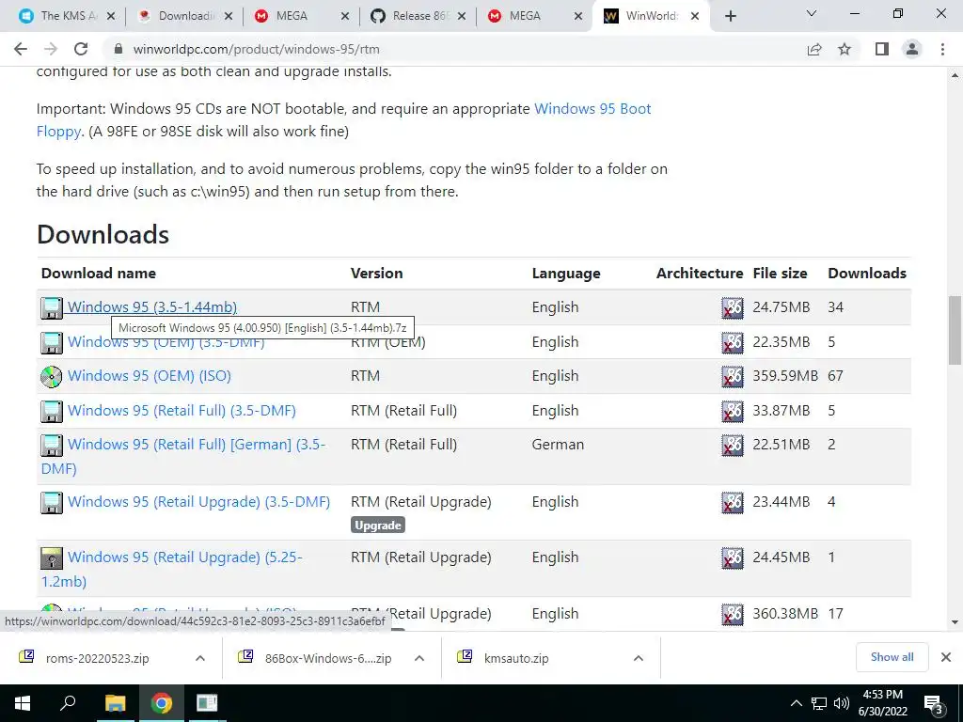This screenshot has width=963, height=722.
Task: Click the page vertical scrollbar thumb
Action: point(955,330)
